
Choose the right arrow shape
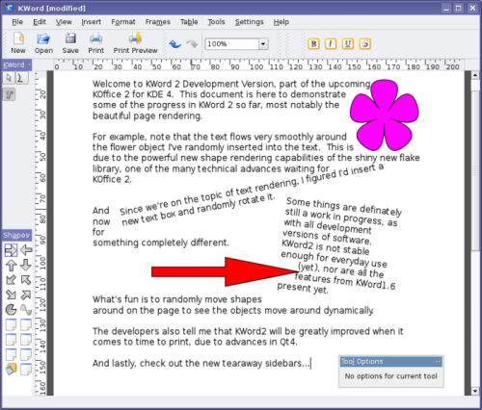[11, 250]
